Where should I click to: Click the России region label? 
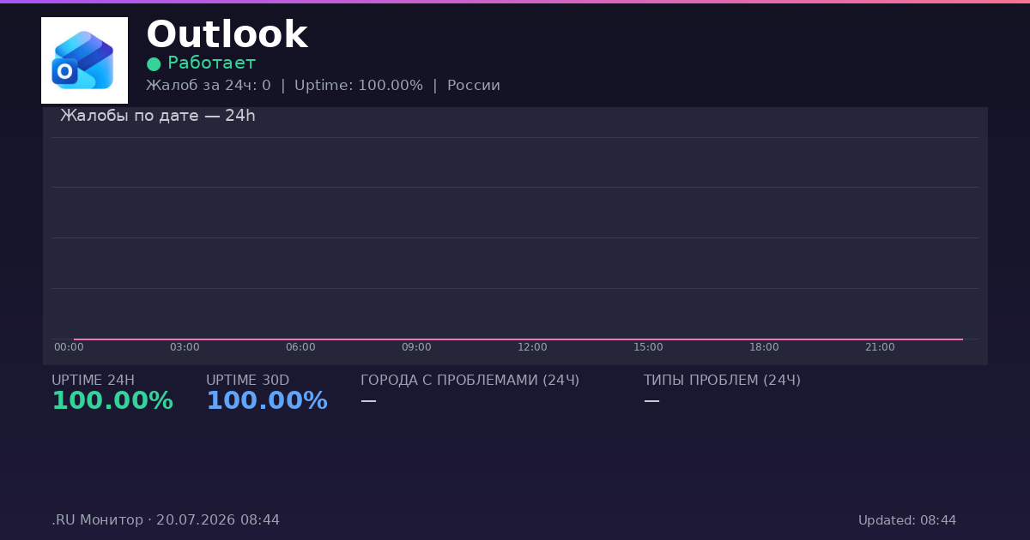point(474,86)
